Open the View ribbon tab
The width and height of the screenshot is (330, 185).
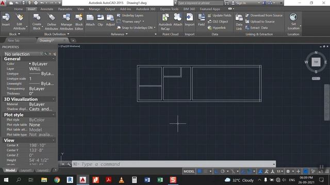(x=80, y=9)
